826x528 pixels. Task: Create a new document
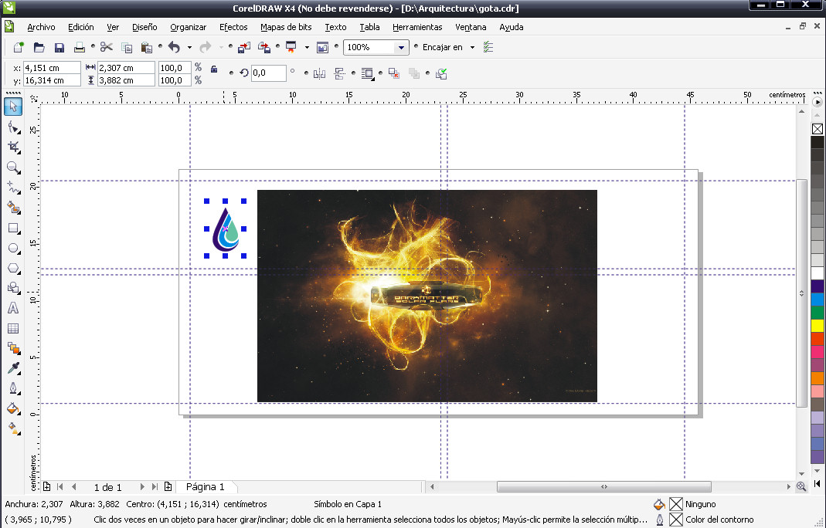(x=19, y=47)
